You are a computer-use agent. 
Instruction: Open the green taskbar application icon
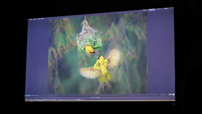36,101
